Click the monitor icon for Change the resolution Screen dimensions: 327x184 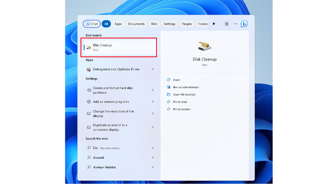pos(89,114)
